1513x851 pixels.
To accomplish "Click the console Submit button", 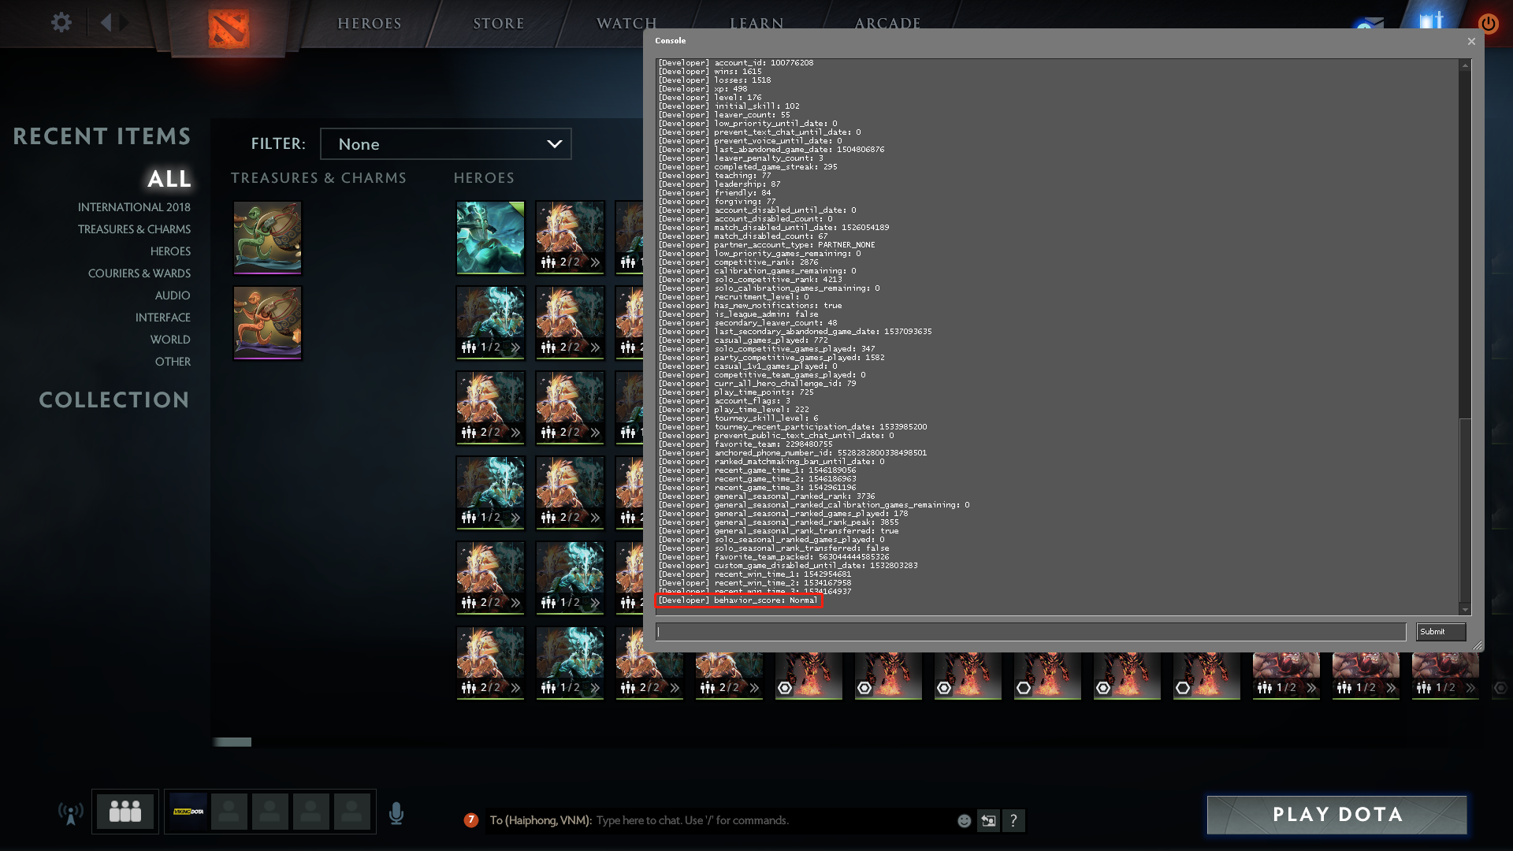I will (x=1441, y=632).
